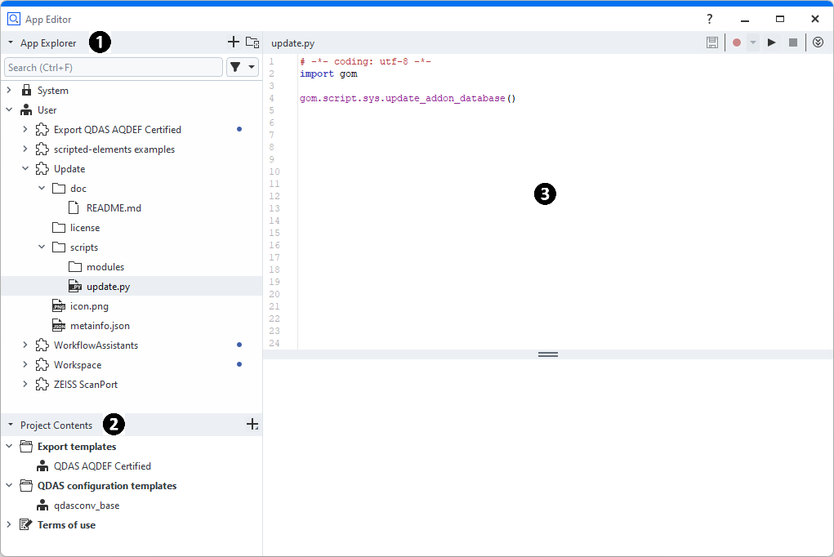The width and height of the screenshot is (834, 557).
Task: Add new item to Project Contents
Action: click(252, 425)
